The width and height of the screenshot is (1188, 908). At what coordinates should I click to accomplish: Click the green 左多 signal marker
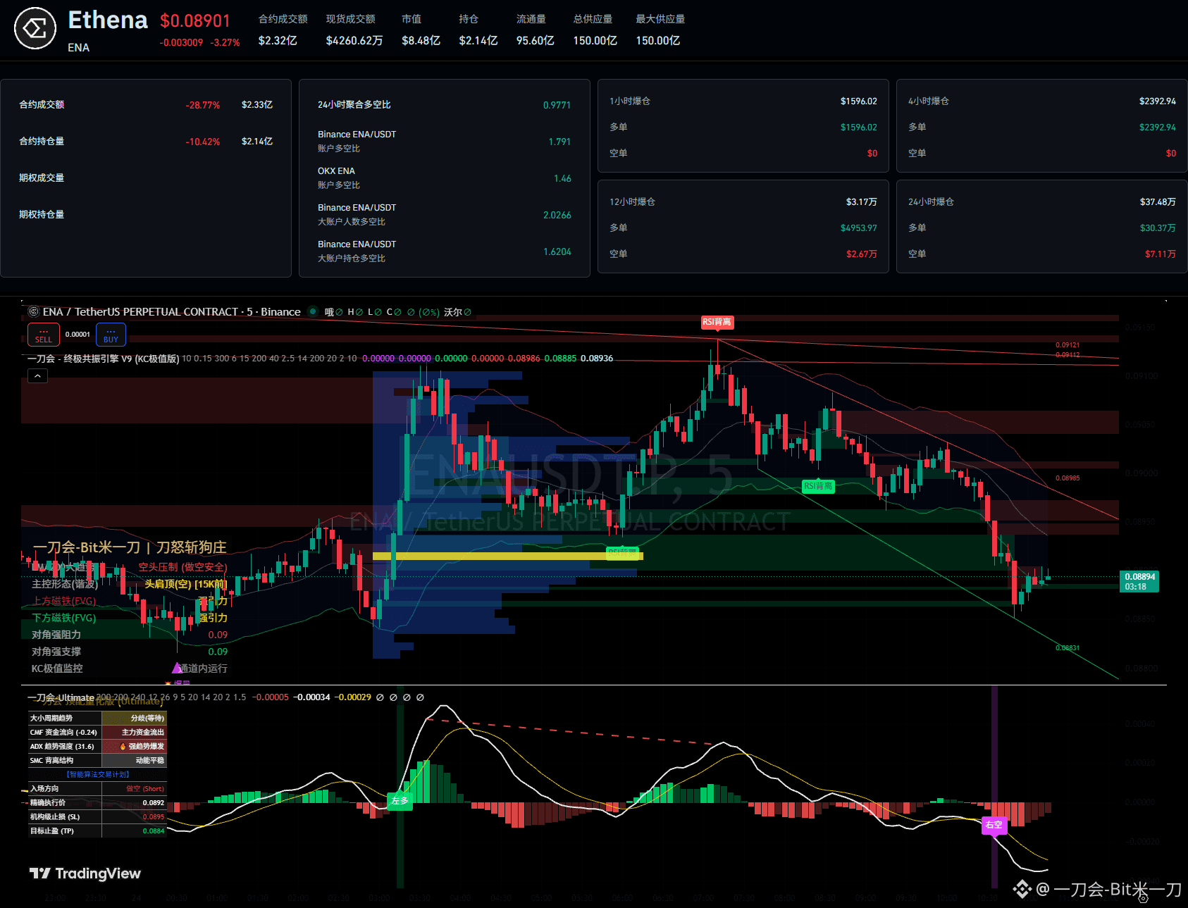click(x=400, y=801)
